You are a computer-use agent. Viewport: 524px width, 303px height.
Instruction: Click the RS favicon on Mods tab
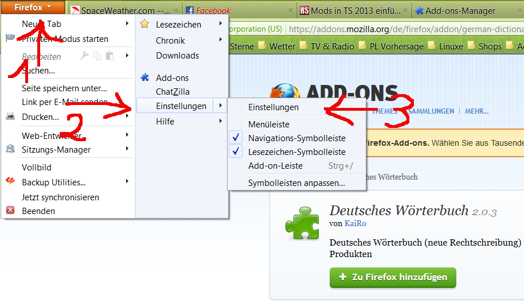304,10
